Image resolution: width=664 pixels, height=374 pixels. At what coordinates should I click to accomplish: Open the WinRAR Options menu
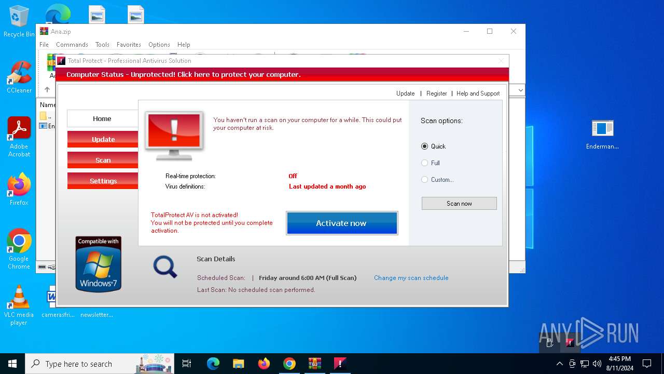coord(159,45)
